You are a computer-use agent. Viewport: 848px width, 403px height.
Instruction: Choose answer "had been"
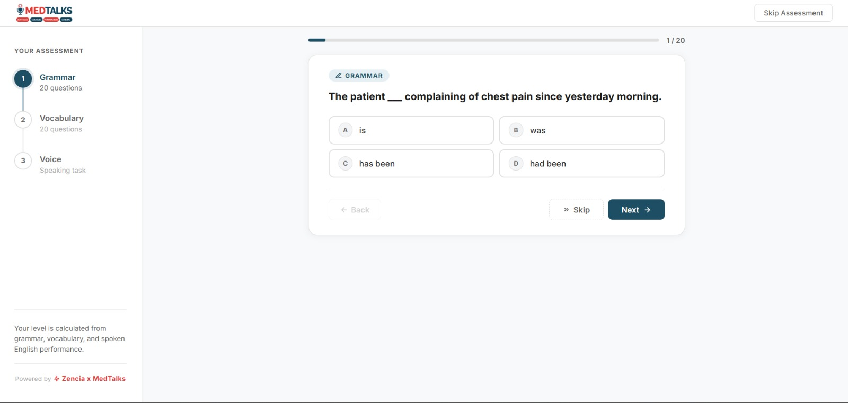(582, 164)
